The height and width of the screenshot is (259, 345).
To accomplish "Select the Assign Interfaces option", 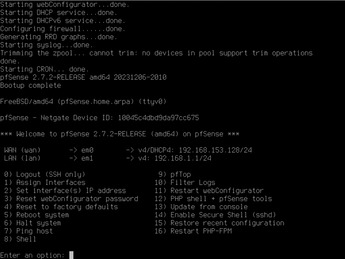I will click(45, 183).
